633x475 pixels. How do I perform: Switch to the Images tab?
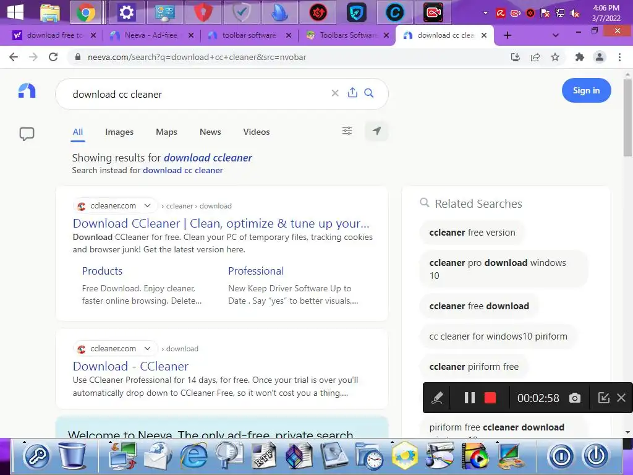point(119,132)
